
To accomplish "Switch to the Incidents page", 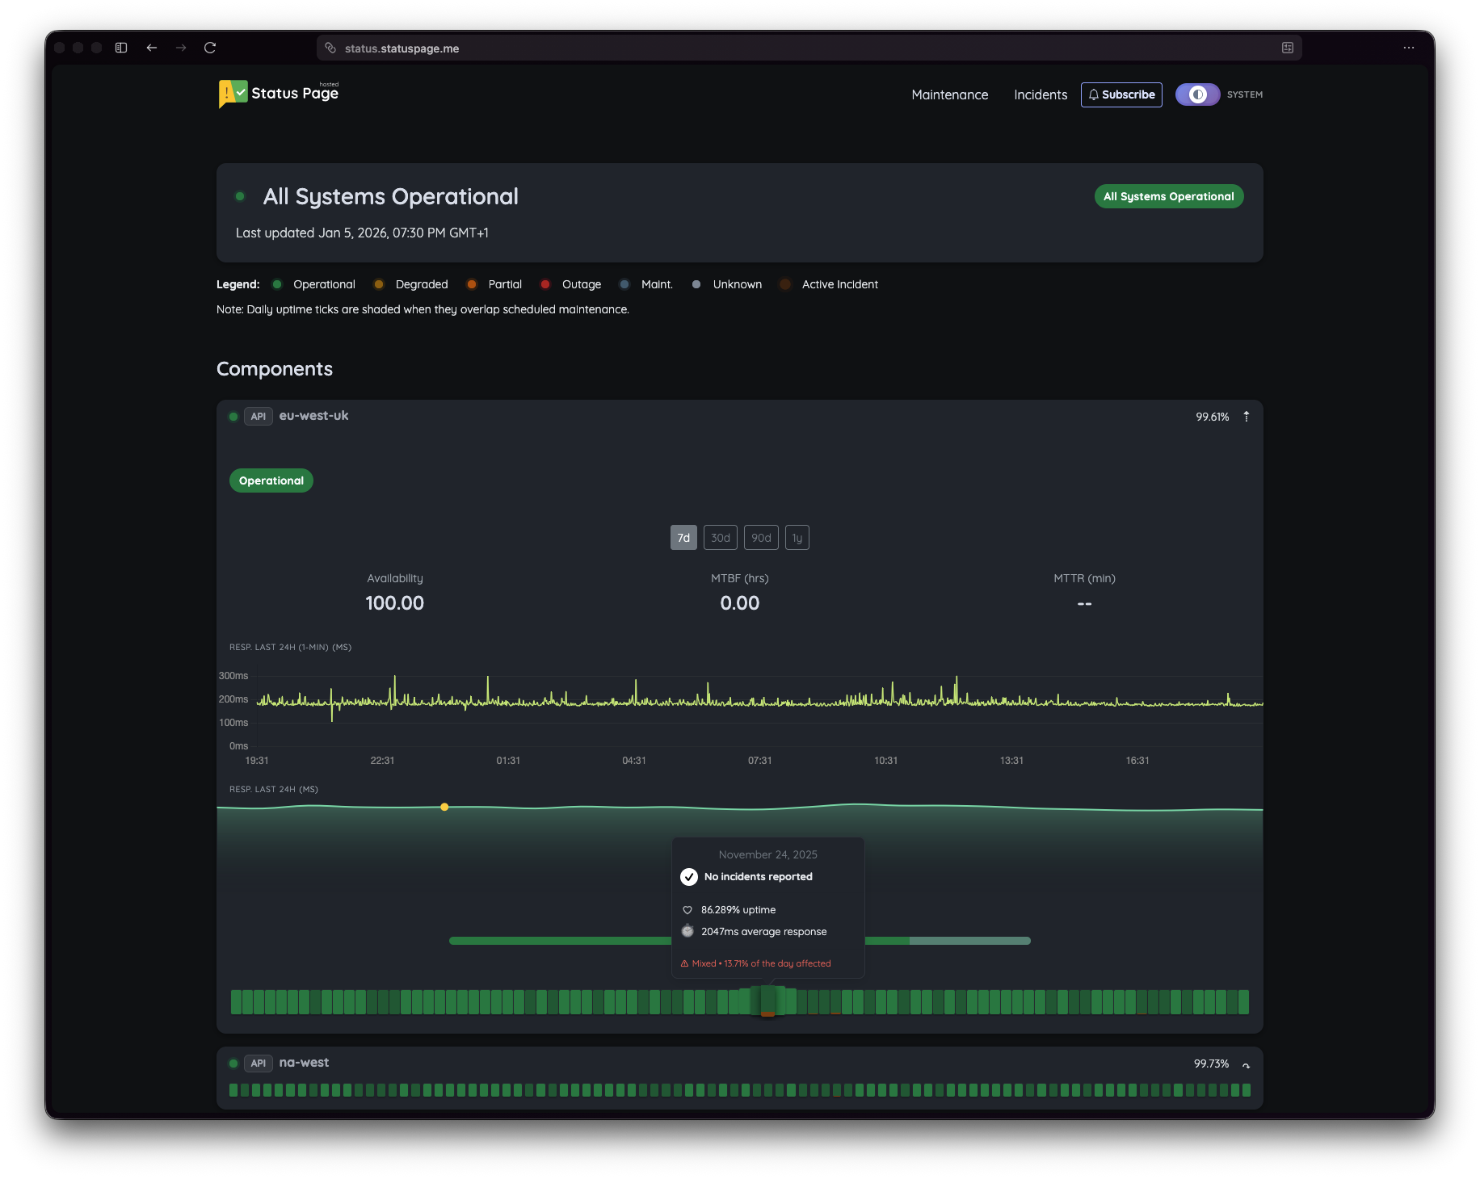I will tap(1040, 94).
